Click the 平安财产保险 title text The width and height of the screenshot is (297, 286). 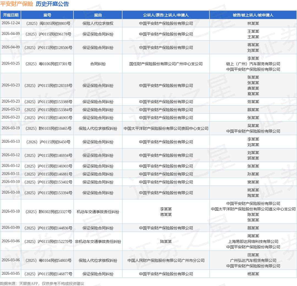(x=17, y=4)
